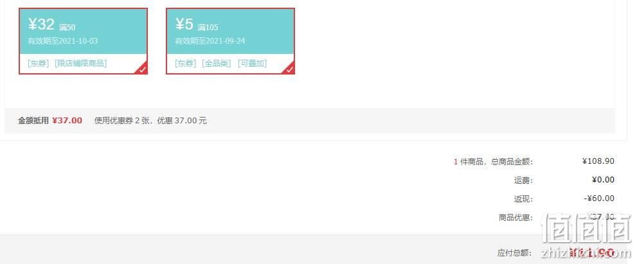Screen dimensions: 637x264
Task: Click the 满105 condition text
Action: pyautogui.click(x=208, y=28)
